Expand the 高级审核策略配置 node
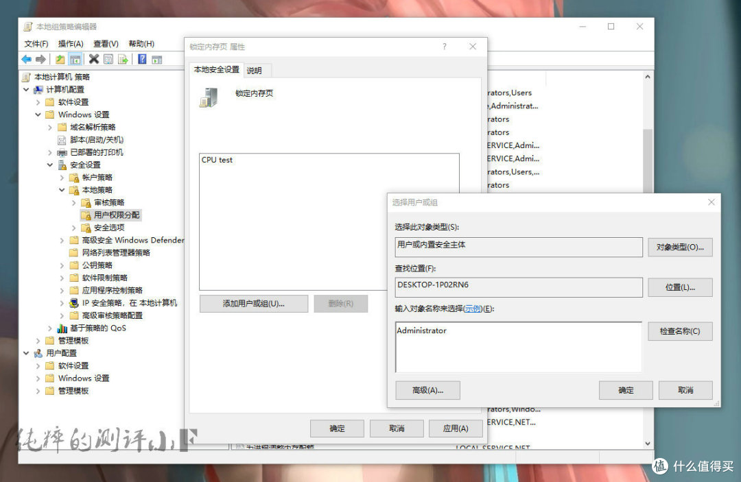The width and height of the screenshot is (741, 482). (62, 315)
